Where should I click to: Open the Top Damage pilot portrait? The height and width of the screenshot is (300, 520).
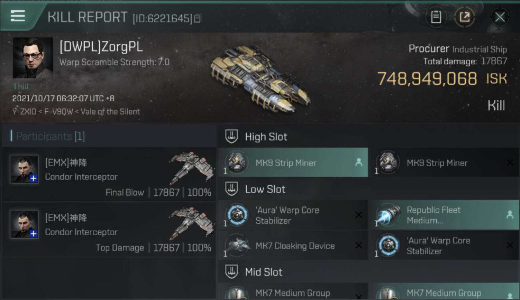(24, 224)
